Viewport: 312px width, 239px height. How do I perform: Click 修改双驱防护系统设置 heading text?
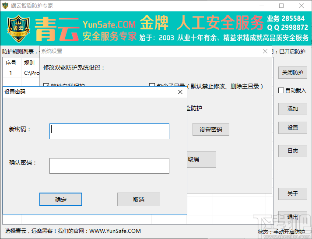(x=74, y=68)
